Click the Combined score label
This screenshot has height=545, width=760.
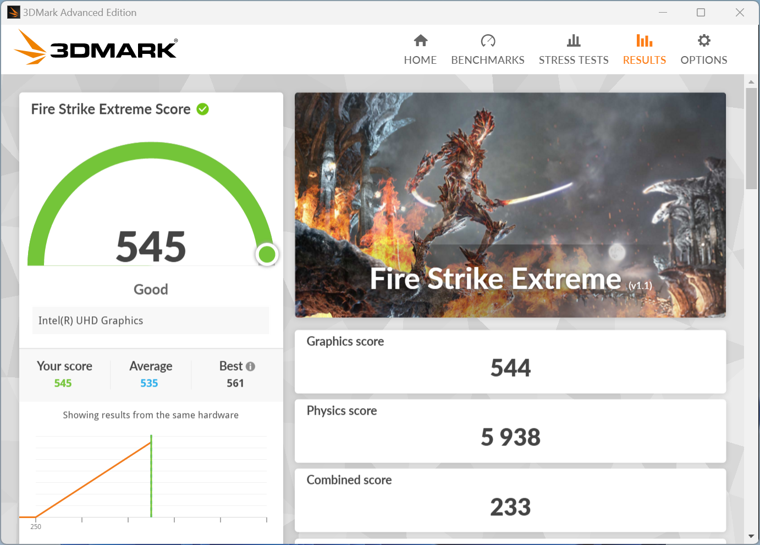349,480
